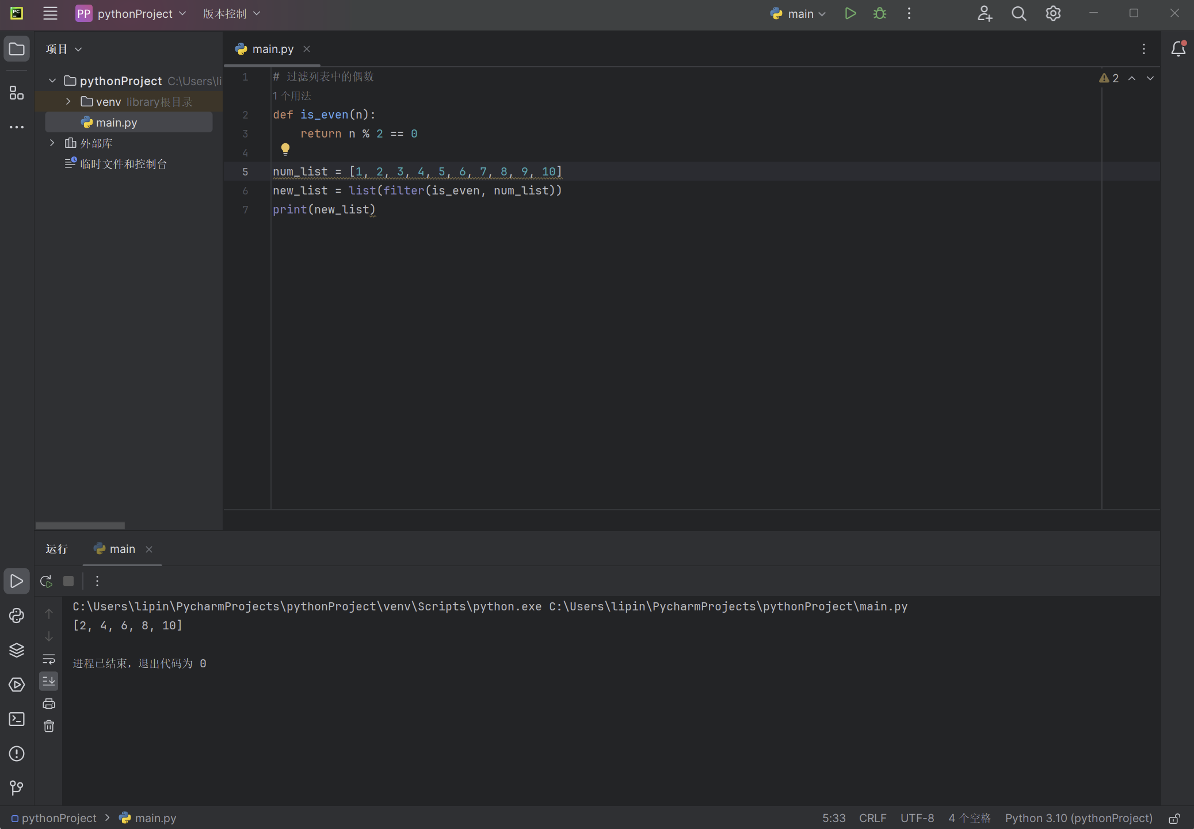This screenshot has width=1194, height=829.
Task: Start debugging main
Action: [x=879, y=13]
